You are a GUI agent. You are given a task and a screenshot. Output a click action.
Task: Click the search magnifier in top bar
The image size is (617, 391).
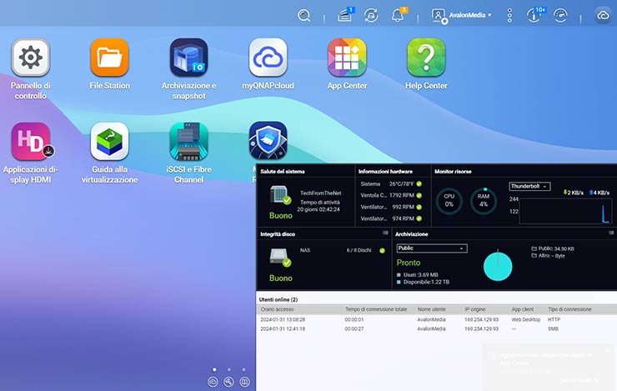(304, 15)
